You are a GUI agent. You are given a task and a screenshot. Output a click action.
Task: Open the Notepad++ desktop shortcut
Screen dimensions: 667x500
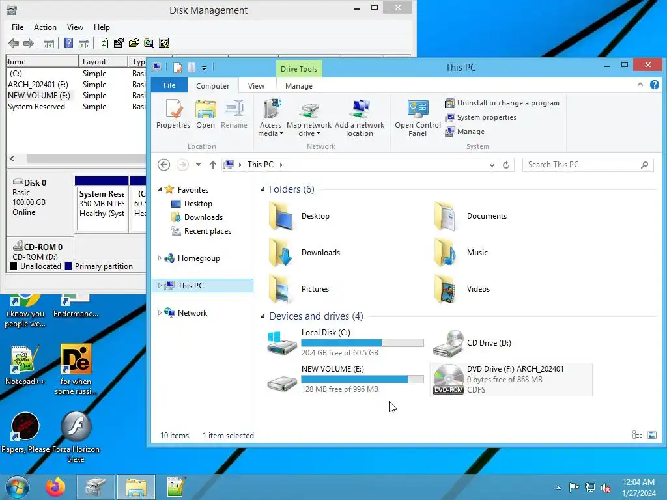pyautogui.click(x=24, y=365)
